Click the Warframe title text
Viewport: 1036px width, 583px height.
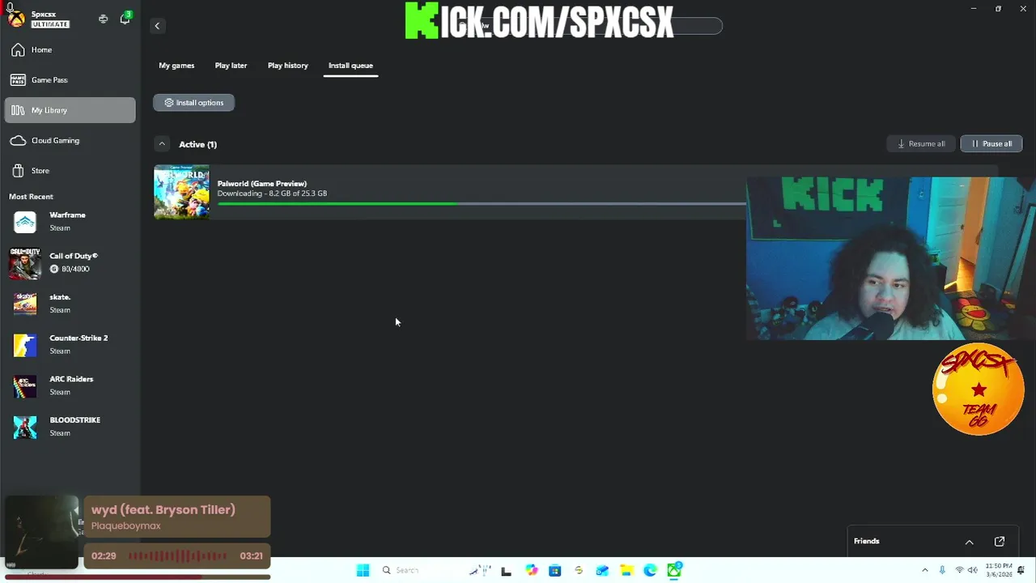click(x=67, y=215)
